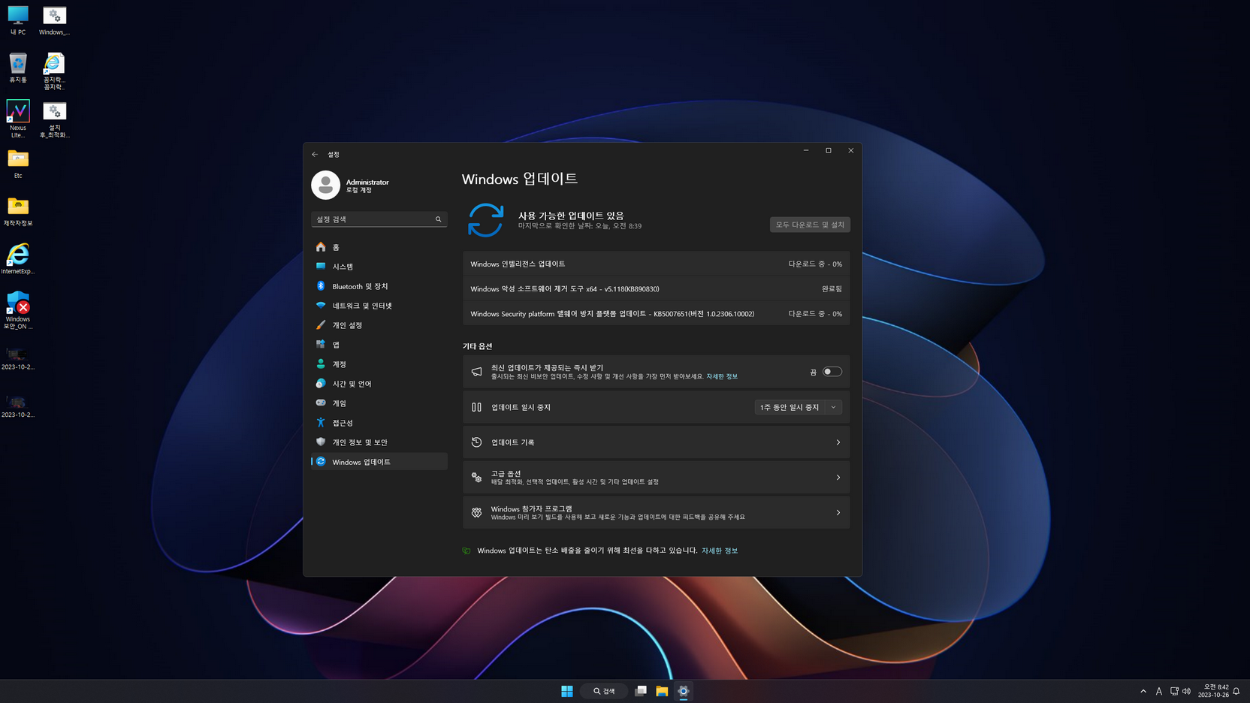Viewport: 1250px width, 703px height.
Task: Click the green leaf carbon icon
Action: [466, 551]
